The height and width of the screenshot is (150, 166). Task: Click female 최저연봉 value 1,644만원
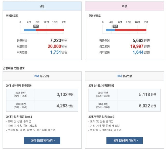click(141, 52)
